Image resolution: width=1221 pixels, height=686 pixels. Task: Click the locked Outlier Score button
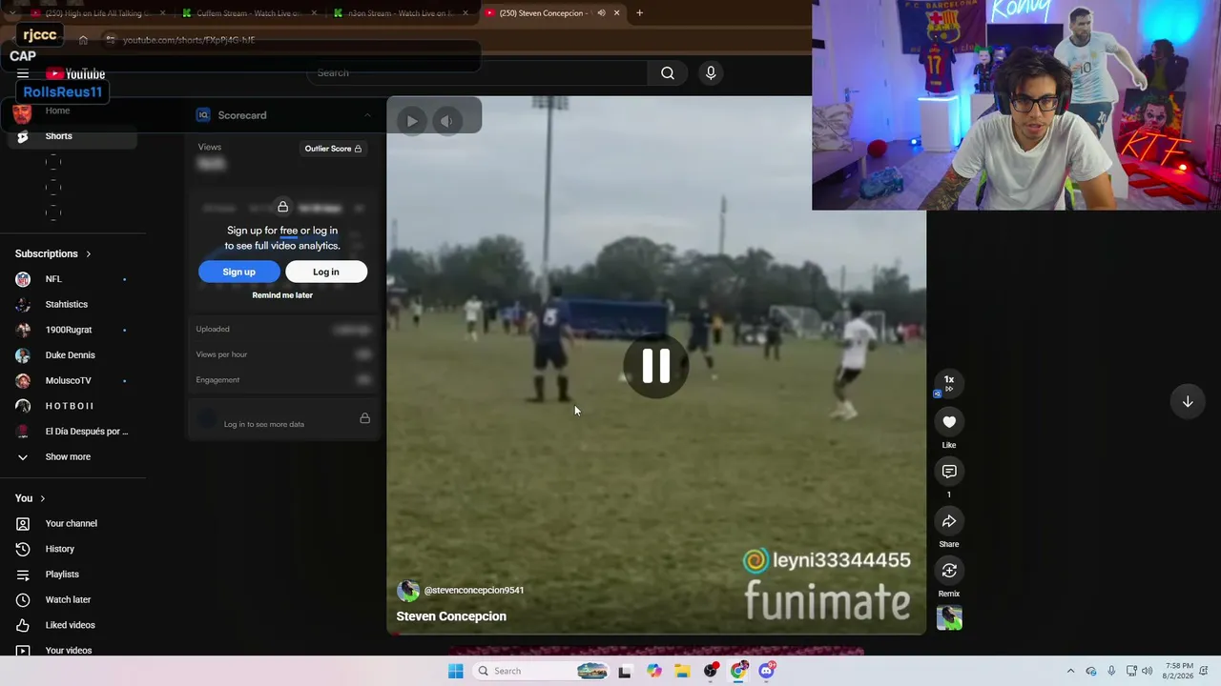tap(333, 149)
